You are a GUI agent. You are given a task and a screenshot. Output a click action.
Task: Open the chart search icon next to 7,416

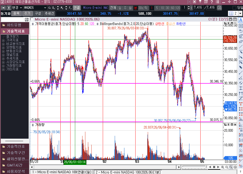pos(219,8)
